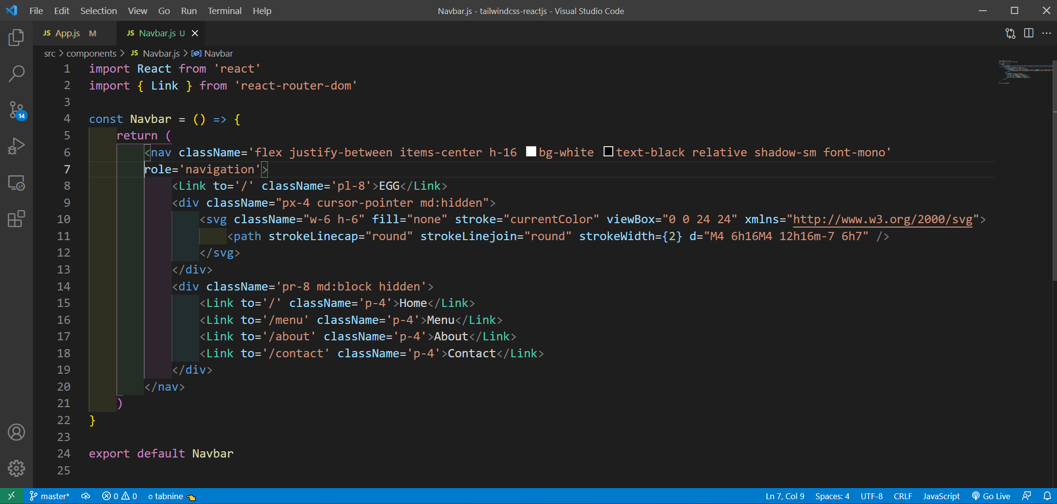Select JavaScript language mode
This screenshot has width=1057, height=504.
coord(941,496)
